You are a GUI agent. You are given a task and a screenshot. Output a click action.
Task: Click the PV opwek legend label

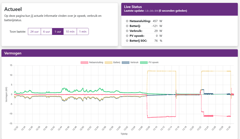pyautogui.click(x=154, y=62)
